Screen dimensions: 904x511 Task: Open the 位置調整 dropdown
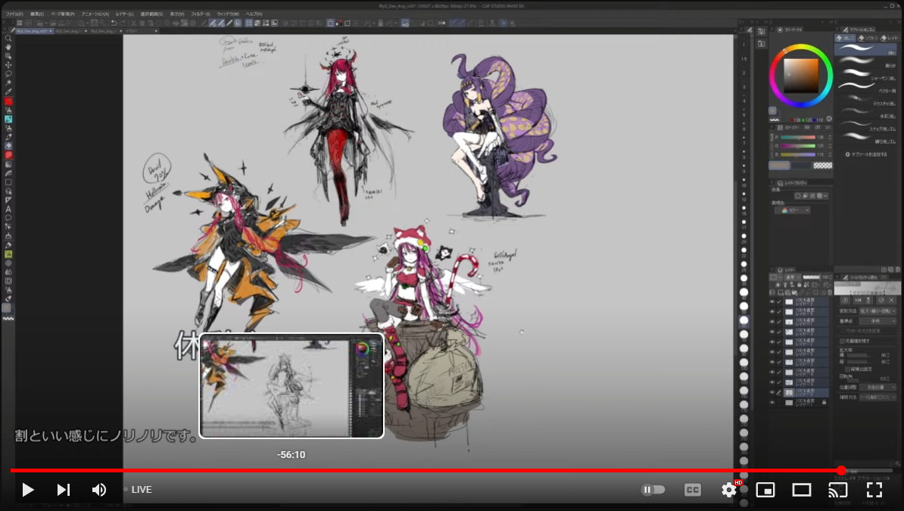click(878, 387)
